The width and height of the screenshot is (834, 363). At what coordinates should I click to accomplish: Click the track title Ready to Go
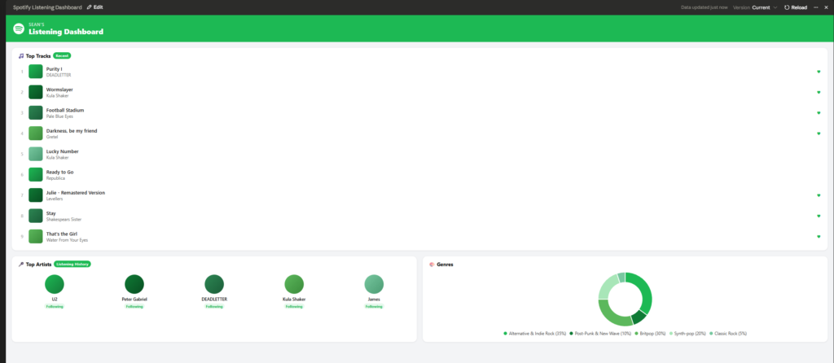[x=59, y=173]
